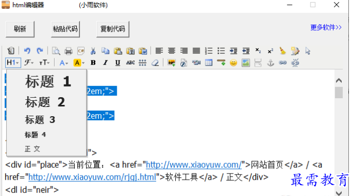Viewport: 353px width, 196px height.
Task: Cut selection with the scissors icon
Action: 93,51
